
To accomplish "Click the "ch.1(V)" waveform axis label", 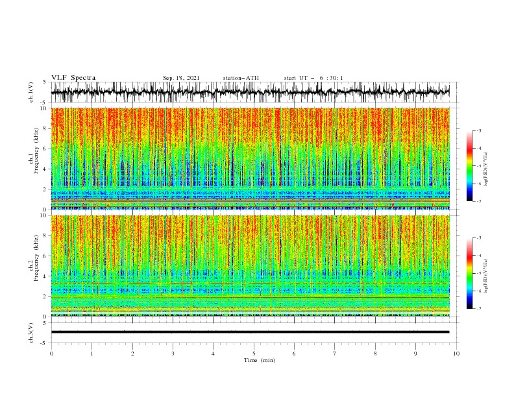I will tap(31, 92).
